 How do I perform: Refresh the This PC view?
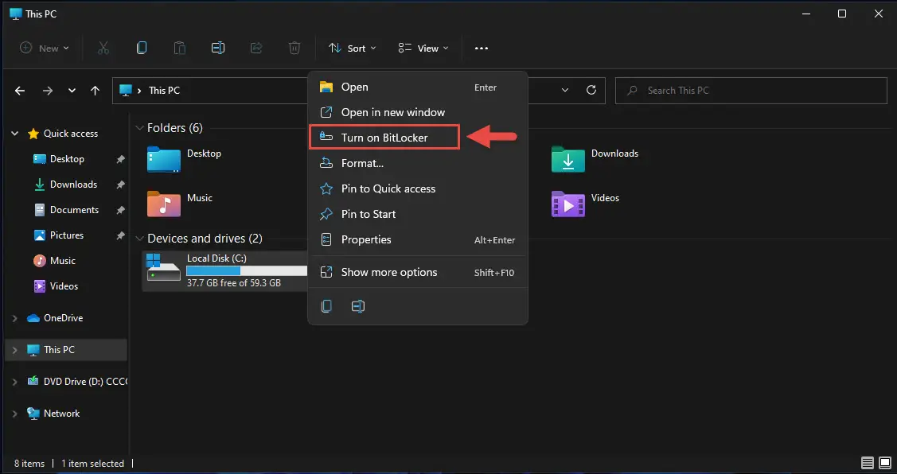pyautogui.click(x=591, y=90)
